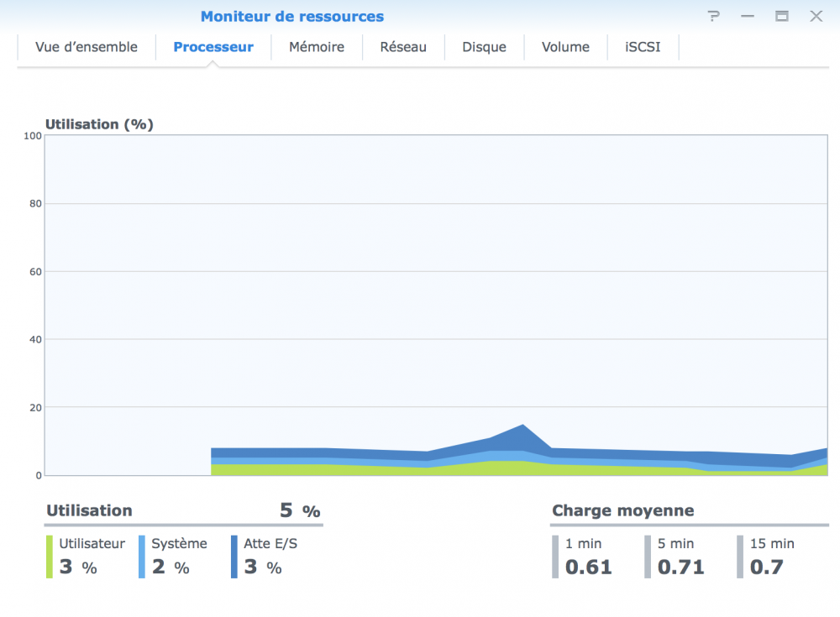
Task: Click the 60 label on the chart axis
Action: click(35, 271)
